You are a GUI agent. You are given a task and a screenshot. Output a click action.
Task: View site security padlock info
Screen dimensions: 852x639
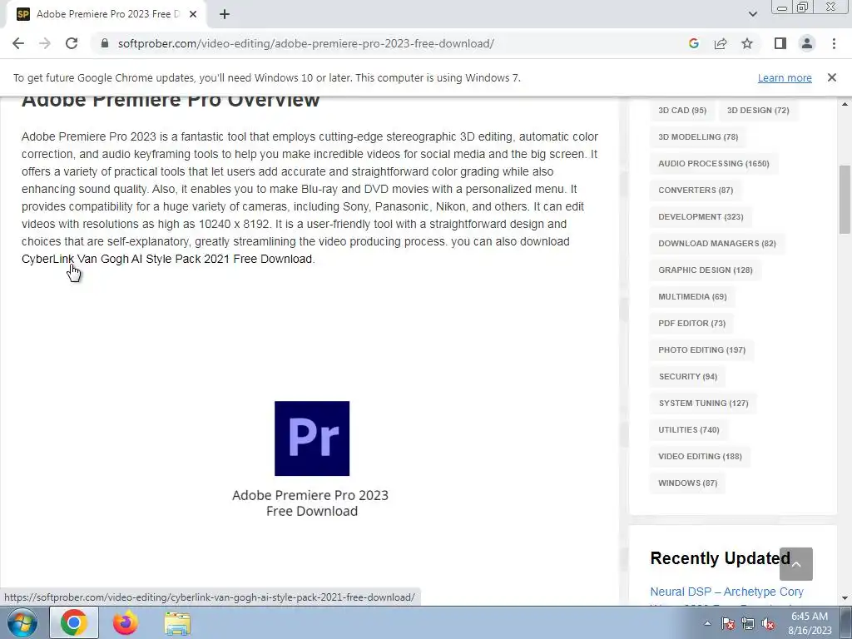point(105,43)
